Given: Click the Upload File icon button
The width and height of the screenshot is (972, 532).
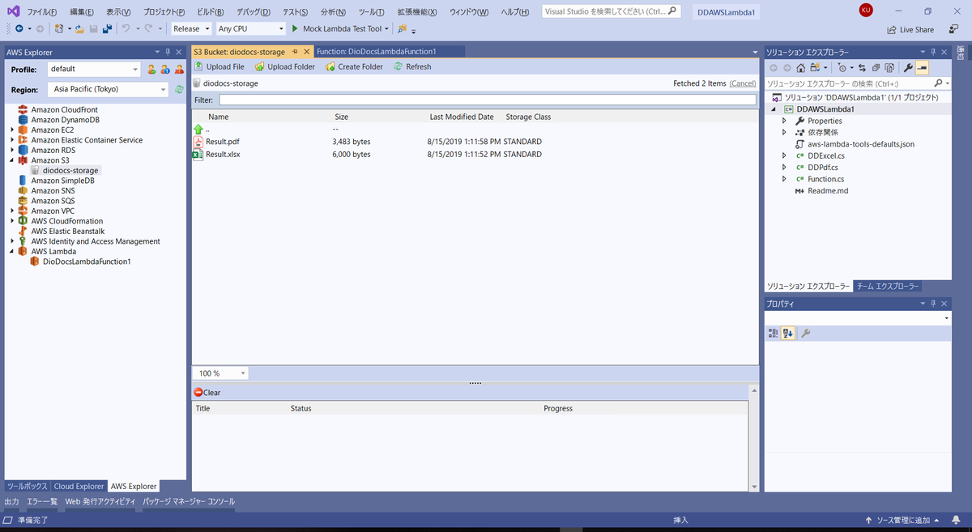Looking at the screenshot, I should [x=199, y=66].
